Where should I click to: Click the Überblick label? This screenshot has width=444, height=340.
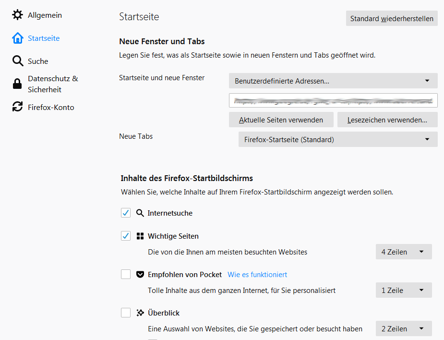click(164, 313)
